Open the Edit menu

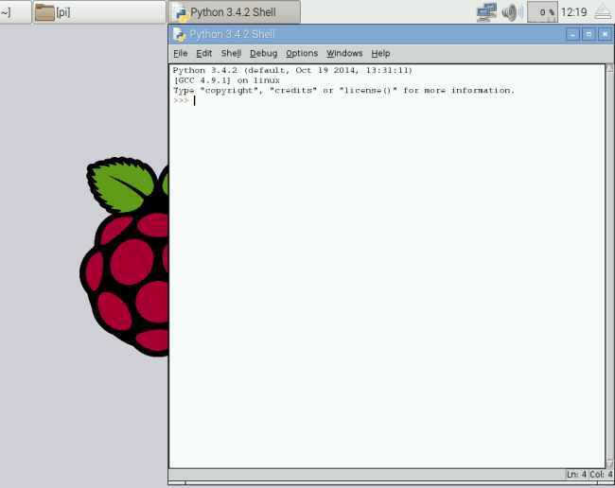pos(204,53)
